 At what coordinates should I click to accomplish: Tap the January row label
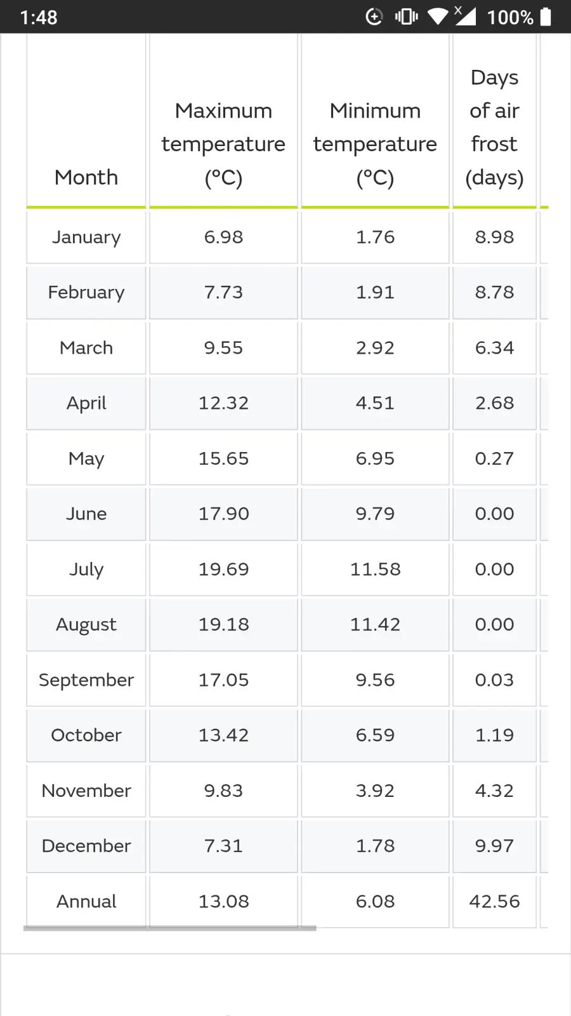click(x=86, y=237)
